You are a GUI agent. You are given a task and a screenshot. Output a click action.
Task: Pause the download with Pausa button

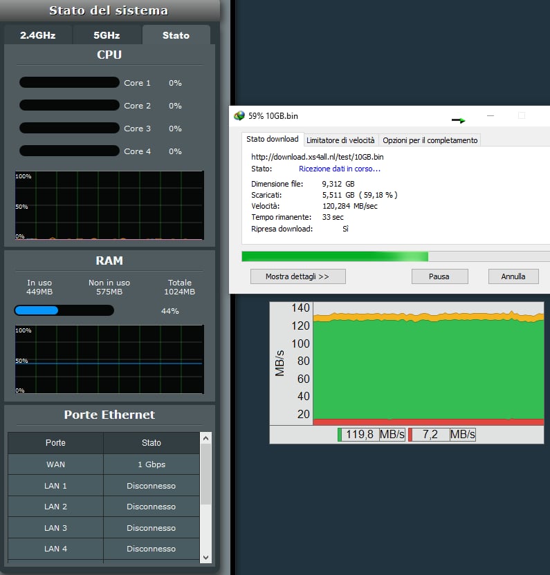(439, 276)
